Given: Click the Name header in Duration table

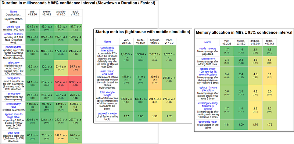Looking at the screenshot, I should [x=13, y=12].
